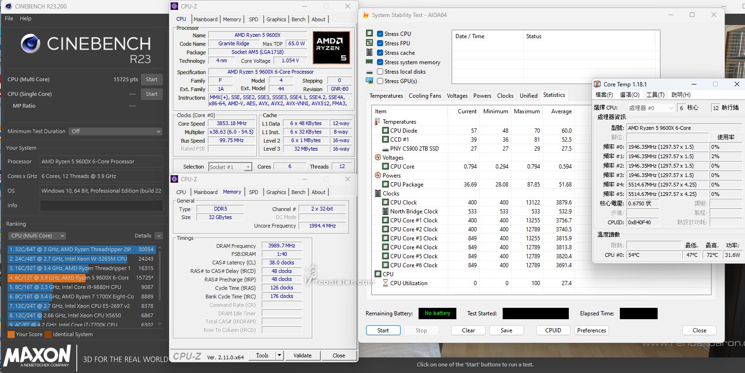Click the Voltages lightning icon in AIDA64

(x=378, y=157)
